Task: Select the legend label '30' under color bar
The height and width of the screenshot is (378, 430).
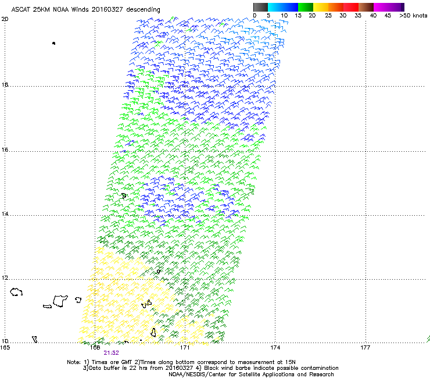Action: (343, 16)
